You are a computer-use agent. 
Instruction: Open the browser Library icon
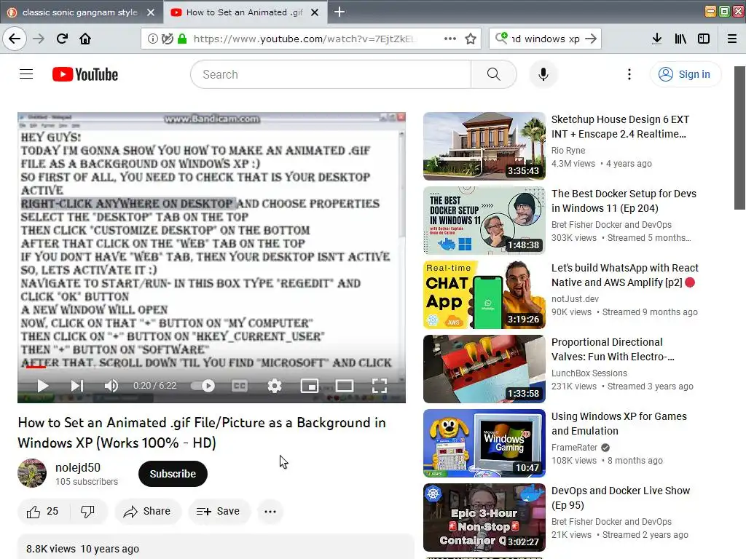pyautogui.click(x=680, y=39)
